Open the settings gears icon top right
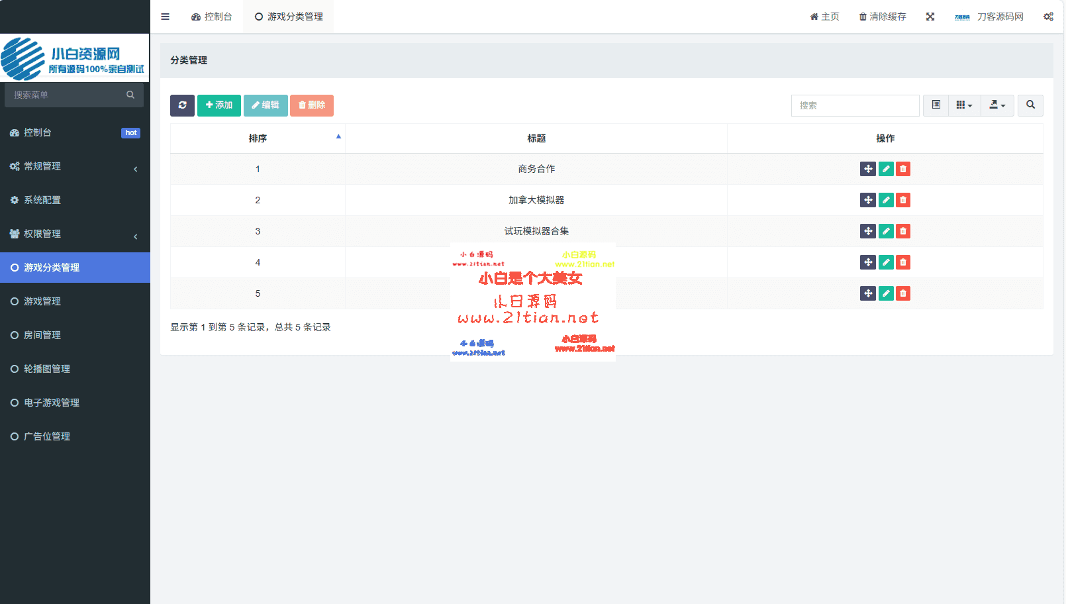This screenshot has width=1066, height=604. coord(1048,17)
